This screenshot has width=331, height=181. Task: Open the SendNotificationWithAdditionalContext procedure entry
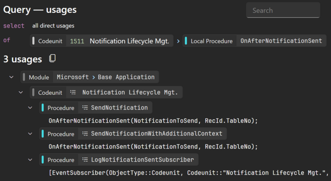pyautogui.click(x=133, y=134)
